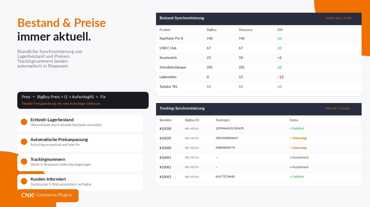The width and height of the screenshot is (370, 207).
Task: Open BigBuy-ID BB-98766 entry
Action: click(192, 177)
